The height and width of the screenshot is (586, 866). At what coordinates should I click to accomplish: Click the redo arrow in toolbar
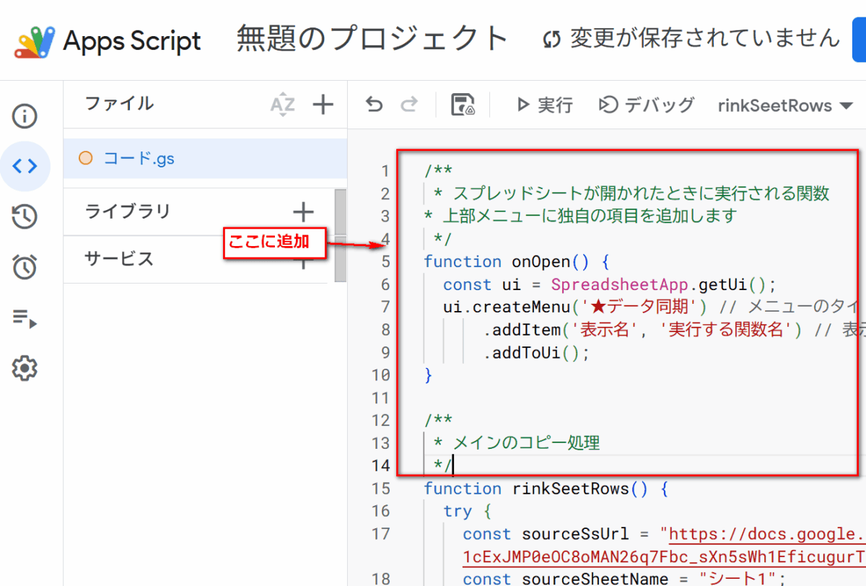pos(409,105)
